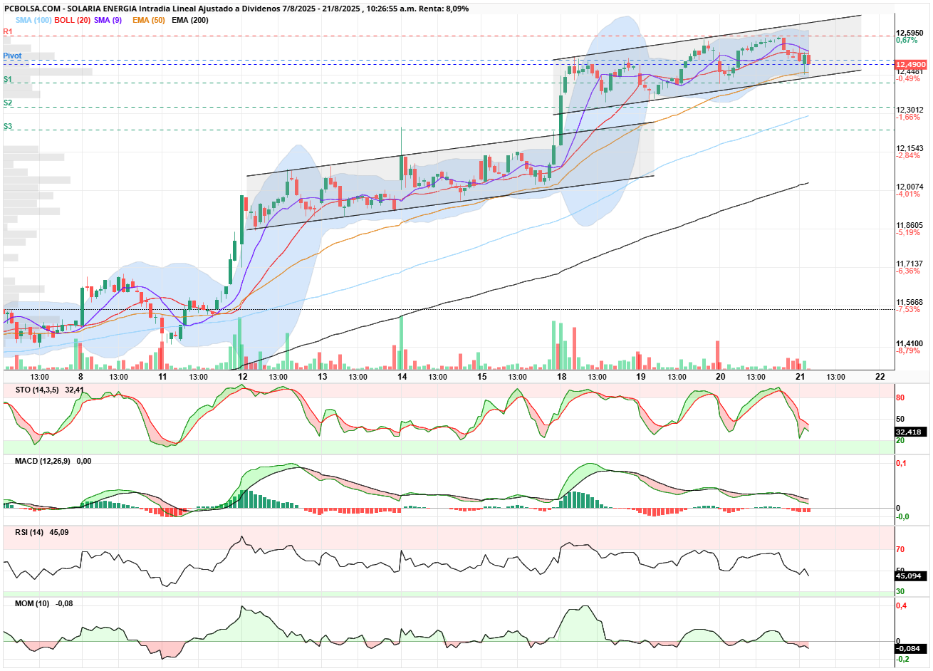
Task: Click the red current price tag 12,4900
Action: pyautogui.click(x=911, y=64)
